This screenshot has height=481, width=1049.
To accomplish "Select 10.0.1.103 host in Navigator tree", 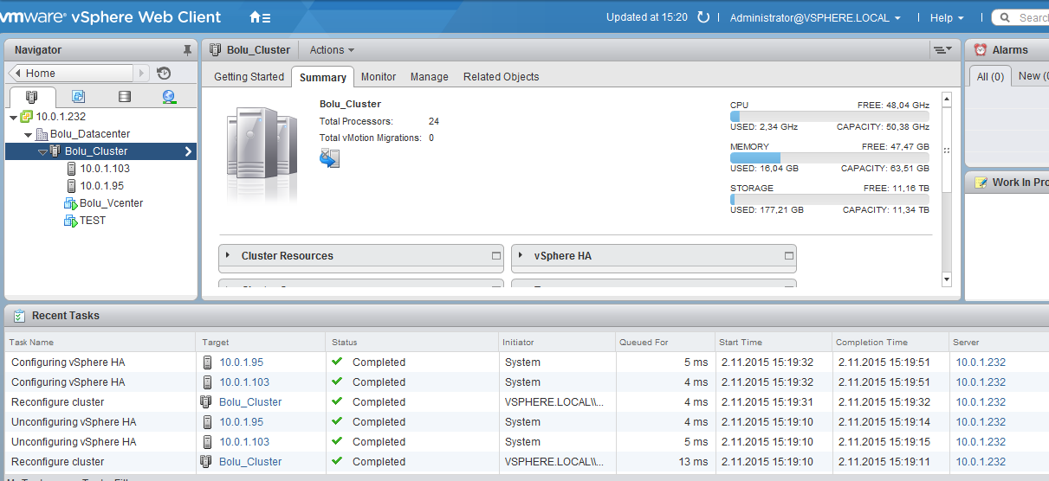I will pos(105,169).
